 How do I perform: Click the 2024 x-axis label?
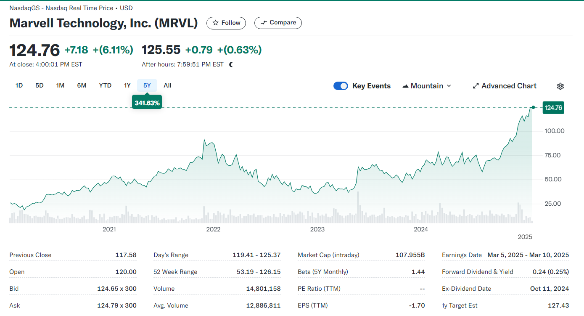pyautogui.click(x=421, y=229)
